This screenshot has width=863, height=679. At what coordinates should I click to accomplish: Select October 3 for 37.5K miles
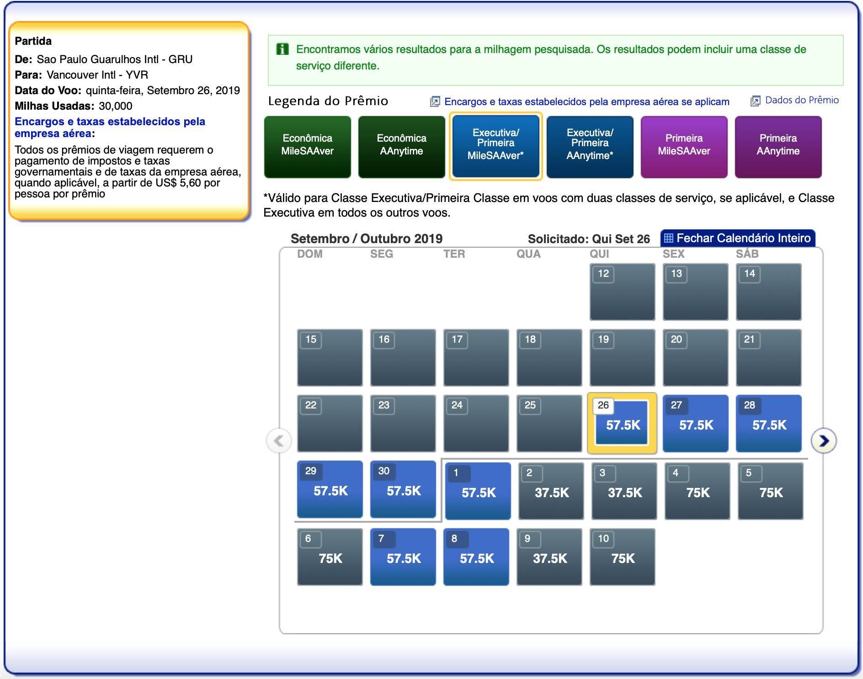(x=624, y=491)
